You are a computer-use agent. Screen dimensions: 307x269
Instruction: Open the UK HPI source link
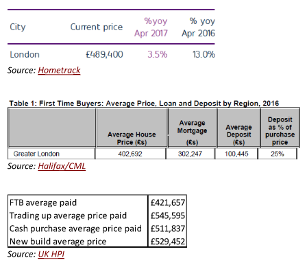coord(51,254)
